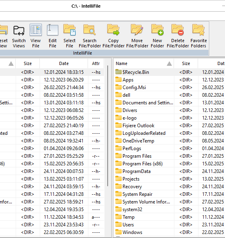This screenshot has height=238, width=225.
Task: Sort left pane by Date column header
Action: [64, 63]
